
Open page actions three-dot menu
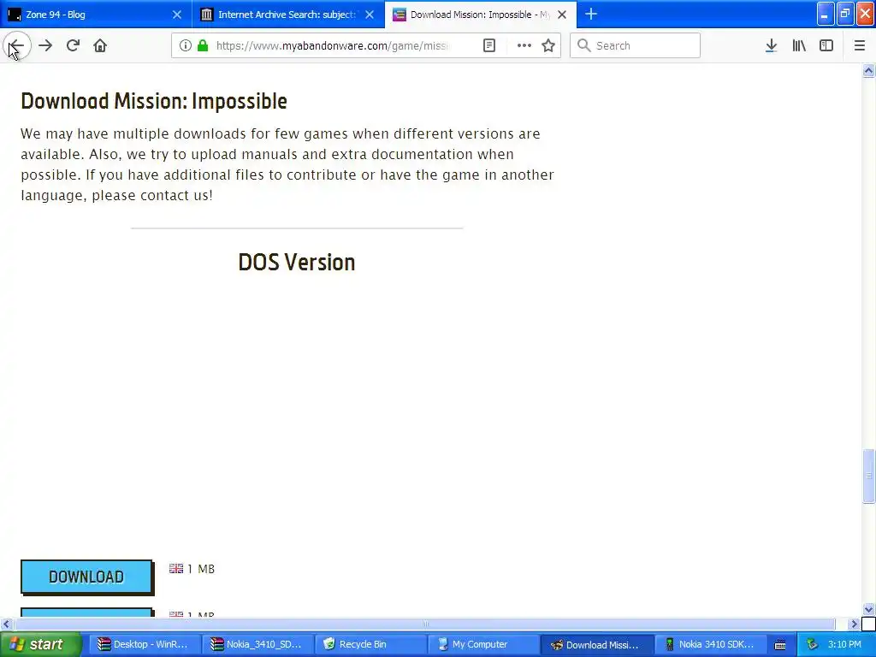point(524,46)
